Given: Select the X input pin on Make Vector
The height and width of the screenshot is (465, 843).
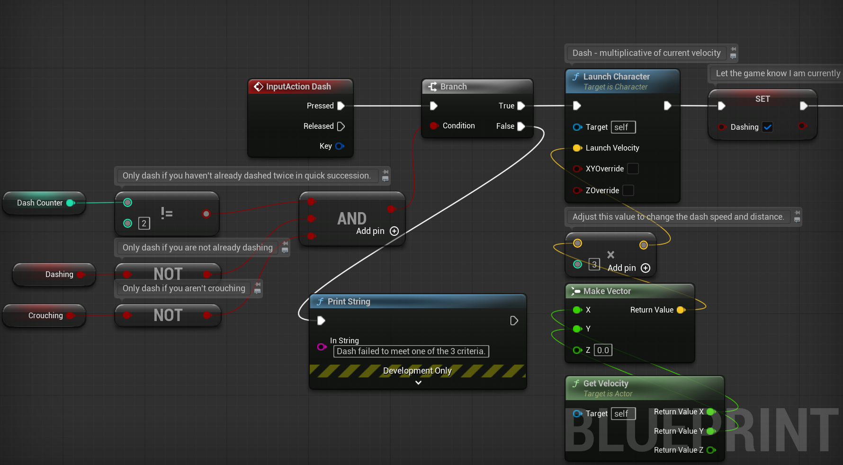Looking at the screenshot, I should (577, 310).
